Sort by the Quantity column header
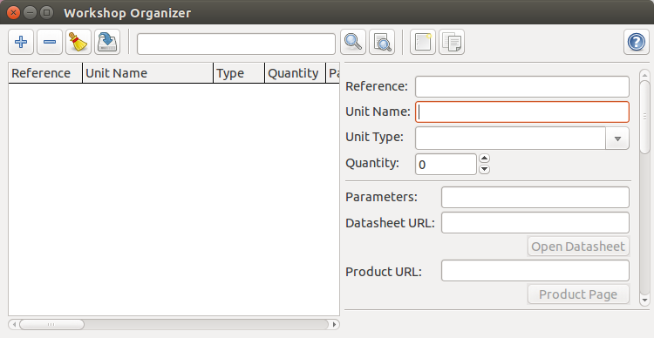This screenshot has width=654, height=338. 296,73
